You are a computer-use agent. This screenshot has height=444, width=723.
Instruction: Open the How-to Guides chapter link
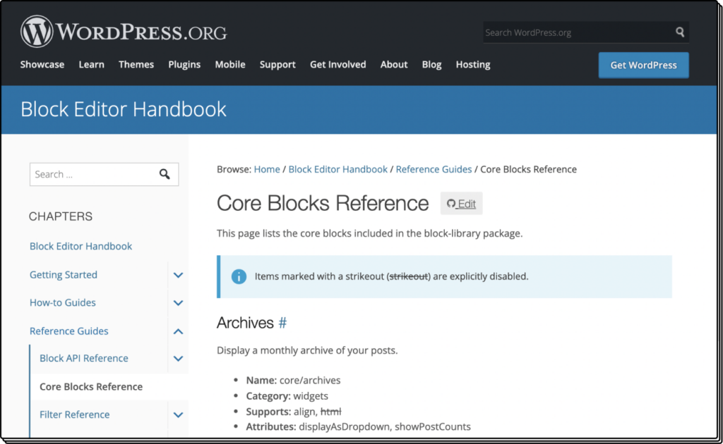pos(63,303)
